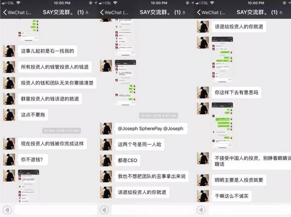Viewport: 291px width, 217px height.
Task: Open avatar beside 干嘛这么不诚实 message
Action: [x=203, y=196]
